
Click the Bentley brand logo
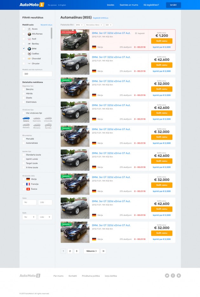(29, 44)
